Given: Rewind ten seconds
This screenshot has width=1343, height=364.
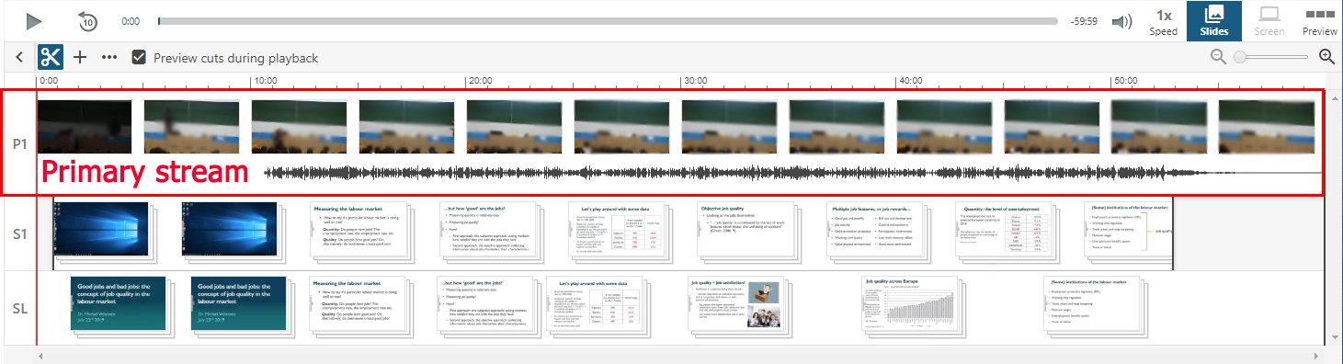Looking at the screenshot, I should pyautogui.click(x=88, y=20).
